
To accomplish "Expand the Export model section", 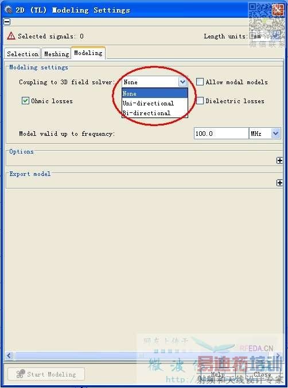I will coord(279,183).
